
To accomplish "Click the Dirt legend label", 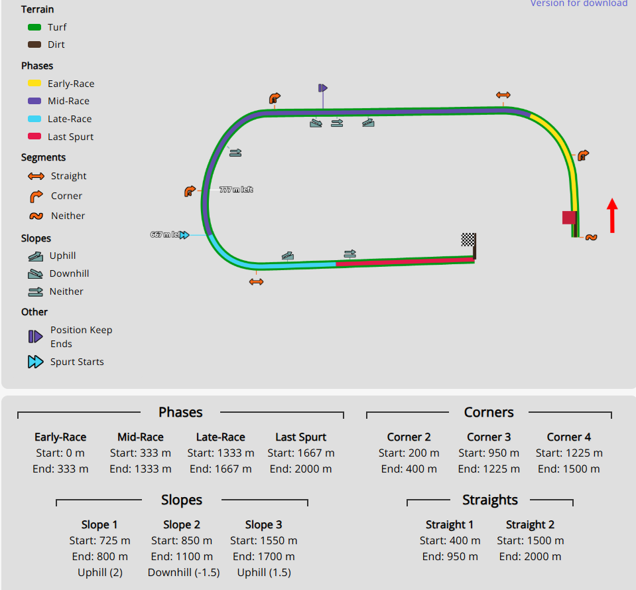I will coord(56,44).
